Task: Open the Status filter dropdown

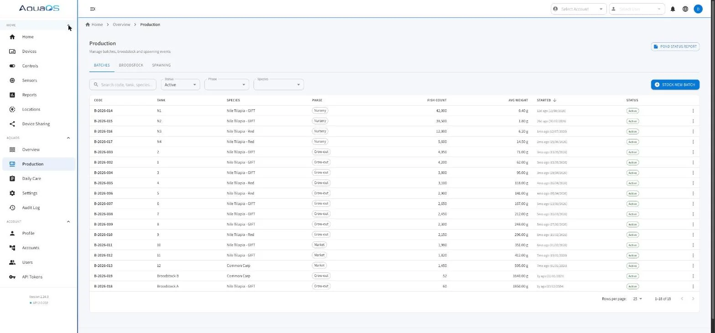Action: coord(180,84)
